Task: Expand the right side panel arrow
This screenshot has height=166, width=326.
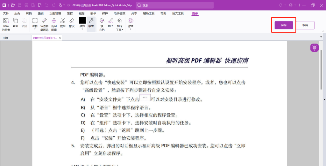Action: pos(324,100)
